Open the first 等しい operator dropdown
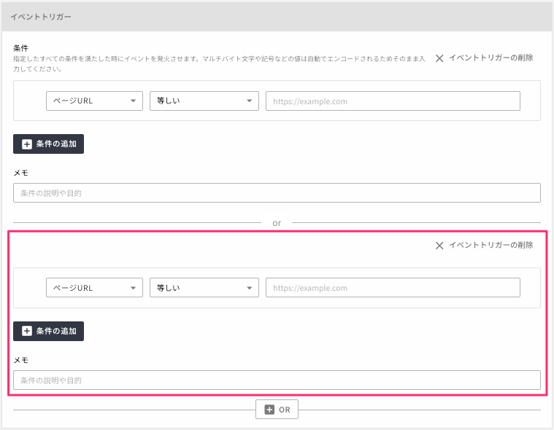 tap(204, 101)
